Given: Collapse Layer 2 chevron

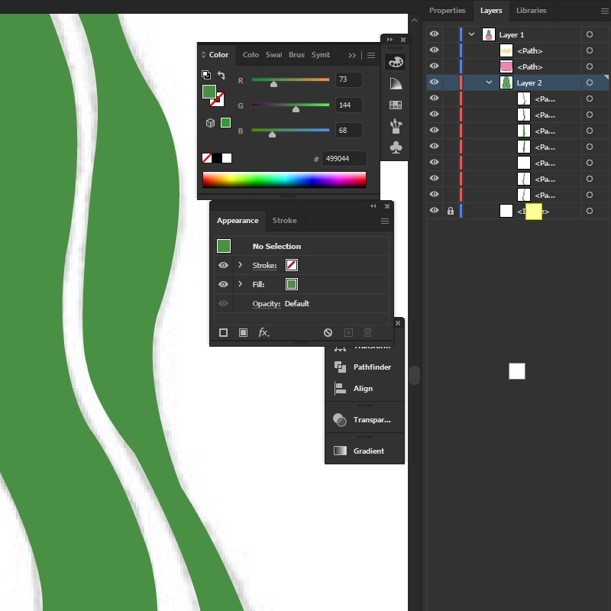Looking at the screenshot, I should [489, 82].
